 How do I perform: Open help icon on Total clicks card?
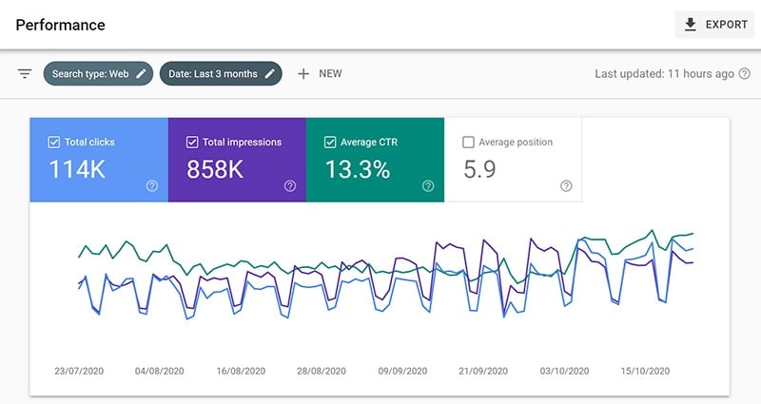point(152,185)
